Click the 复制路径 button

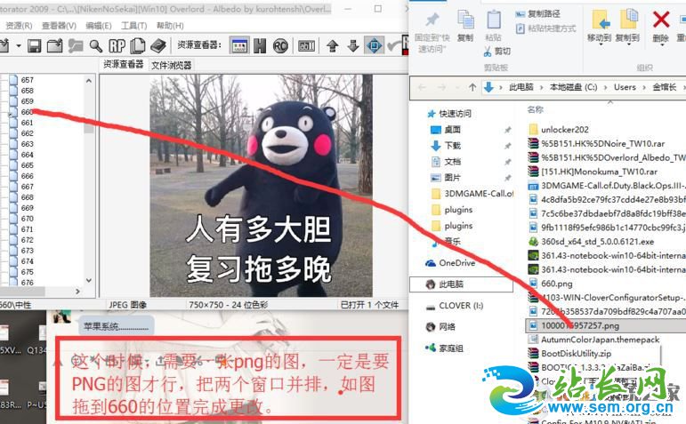point(537,14)
